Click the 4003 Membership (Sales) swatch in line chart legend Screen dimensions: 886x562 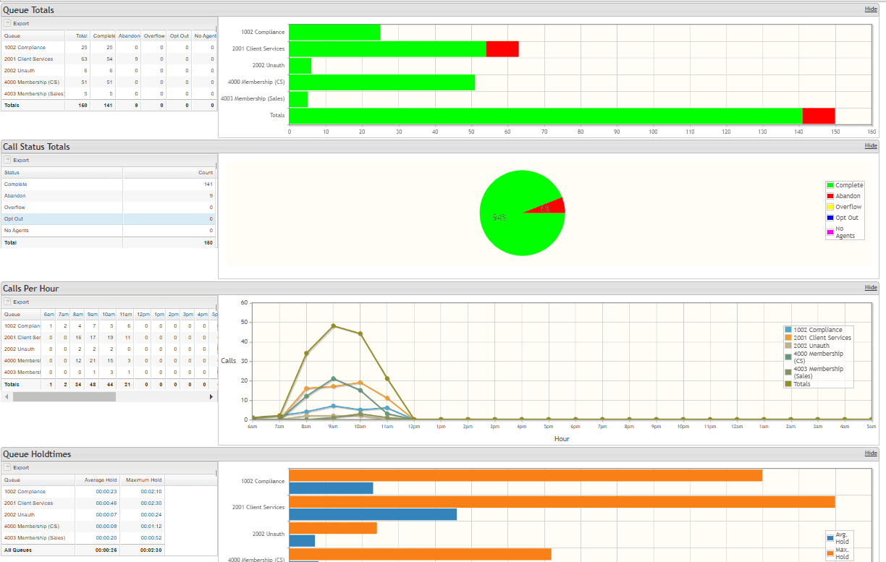[788, 372]
